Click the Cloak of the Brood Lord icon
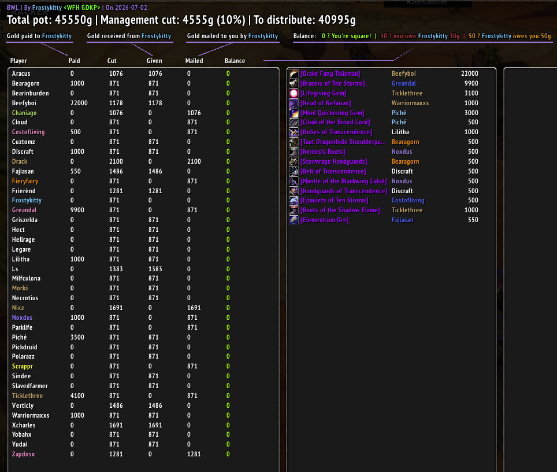557x472 pixels. tap(294, 123)
